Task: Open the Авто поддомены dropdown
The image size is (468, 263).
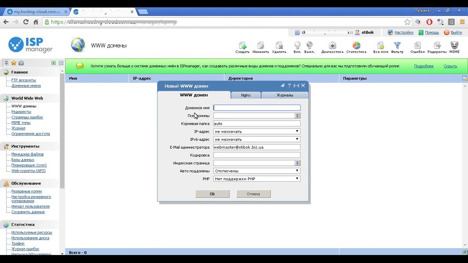Action: coord(257,171)
